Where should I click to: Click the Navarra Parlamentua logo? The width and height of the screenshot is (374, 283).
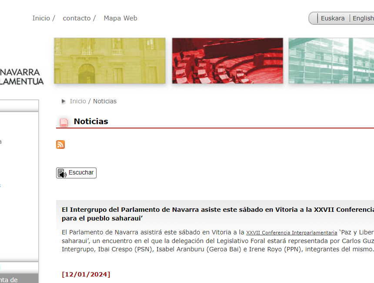coord(22,76)
